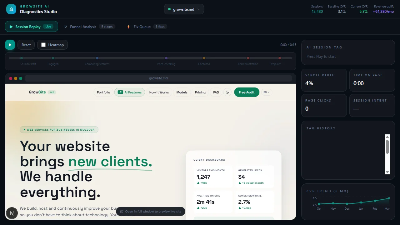This screenshot has width=400, height=225.
Task: Click the Press Play to start text
Action: [321, 57]
